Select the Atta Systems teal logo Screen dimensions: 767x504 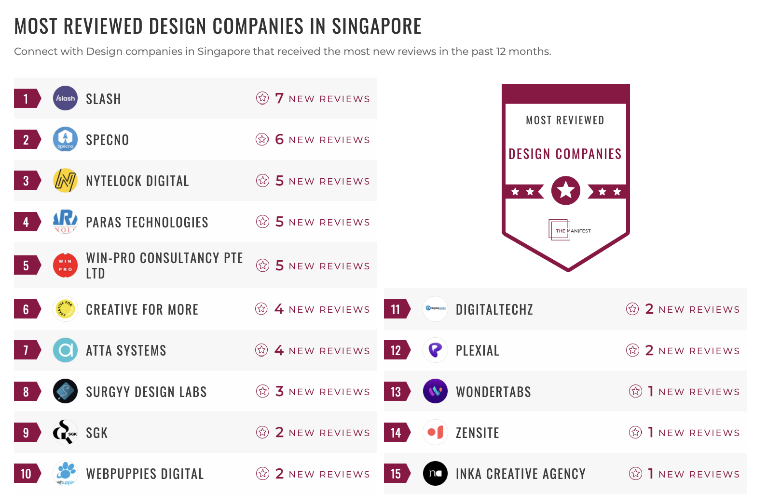click(x=65, y=350)
